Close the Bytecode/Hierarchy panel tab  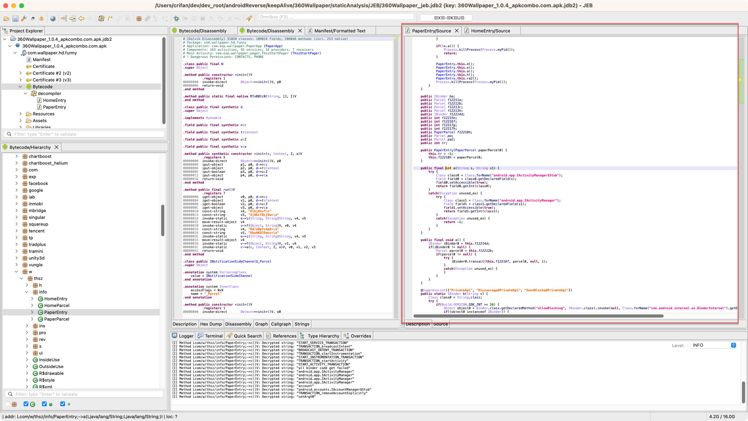[x=56, y=147]
